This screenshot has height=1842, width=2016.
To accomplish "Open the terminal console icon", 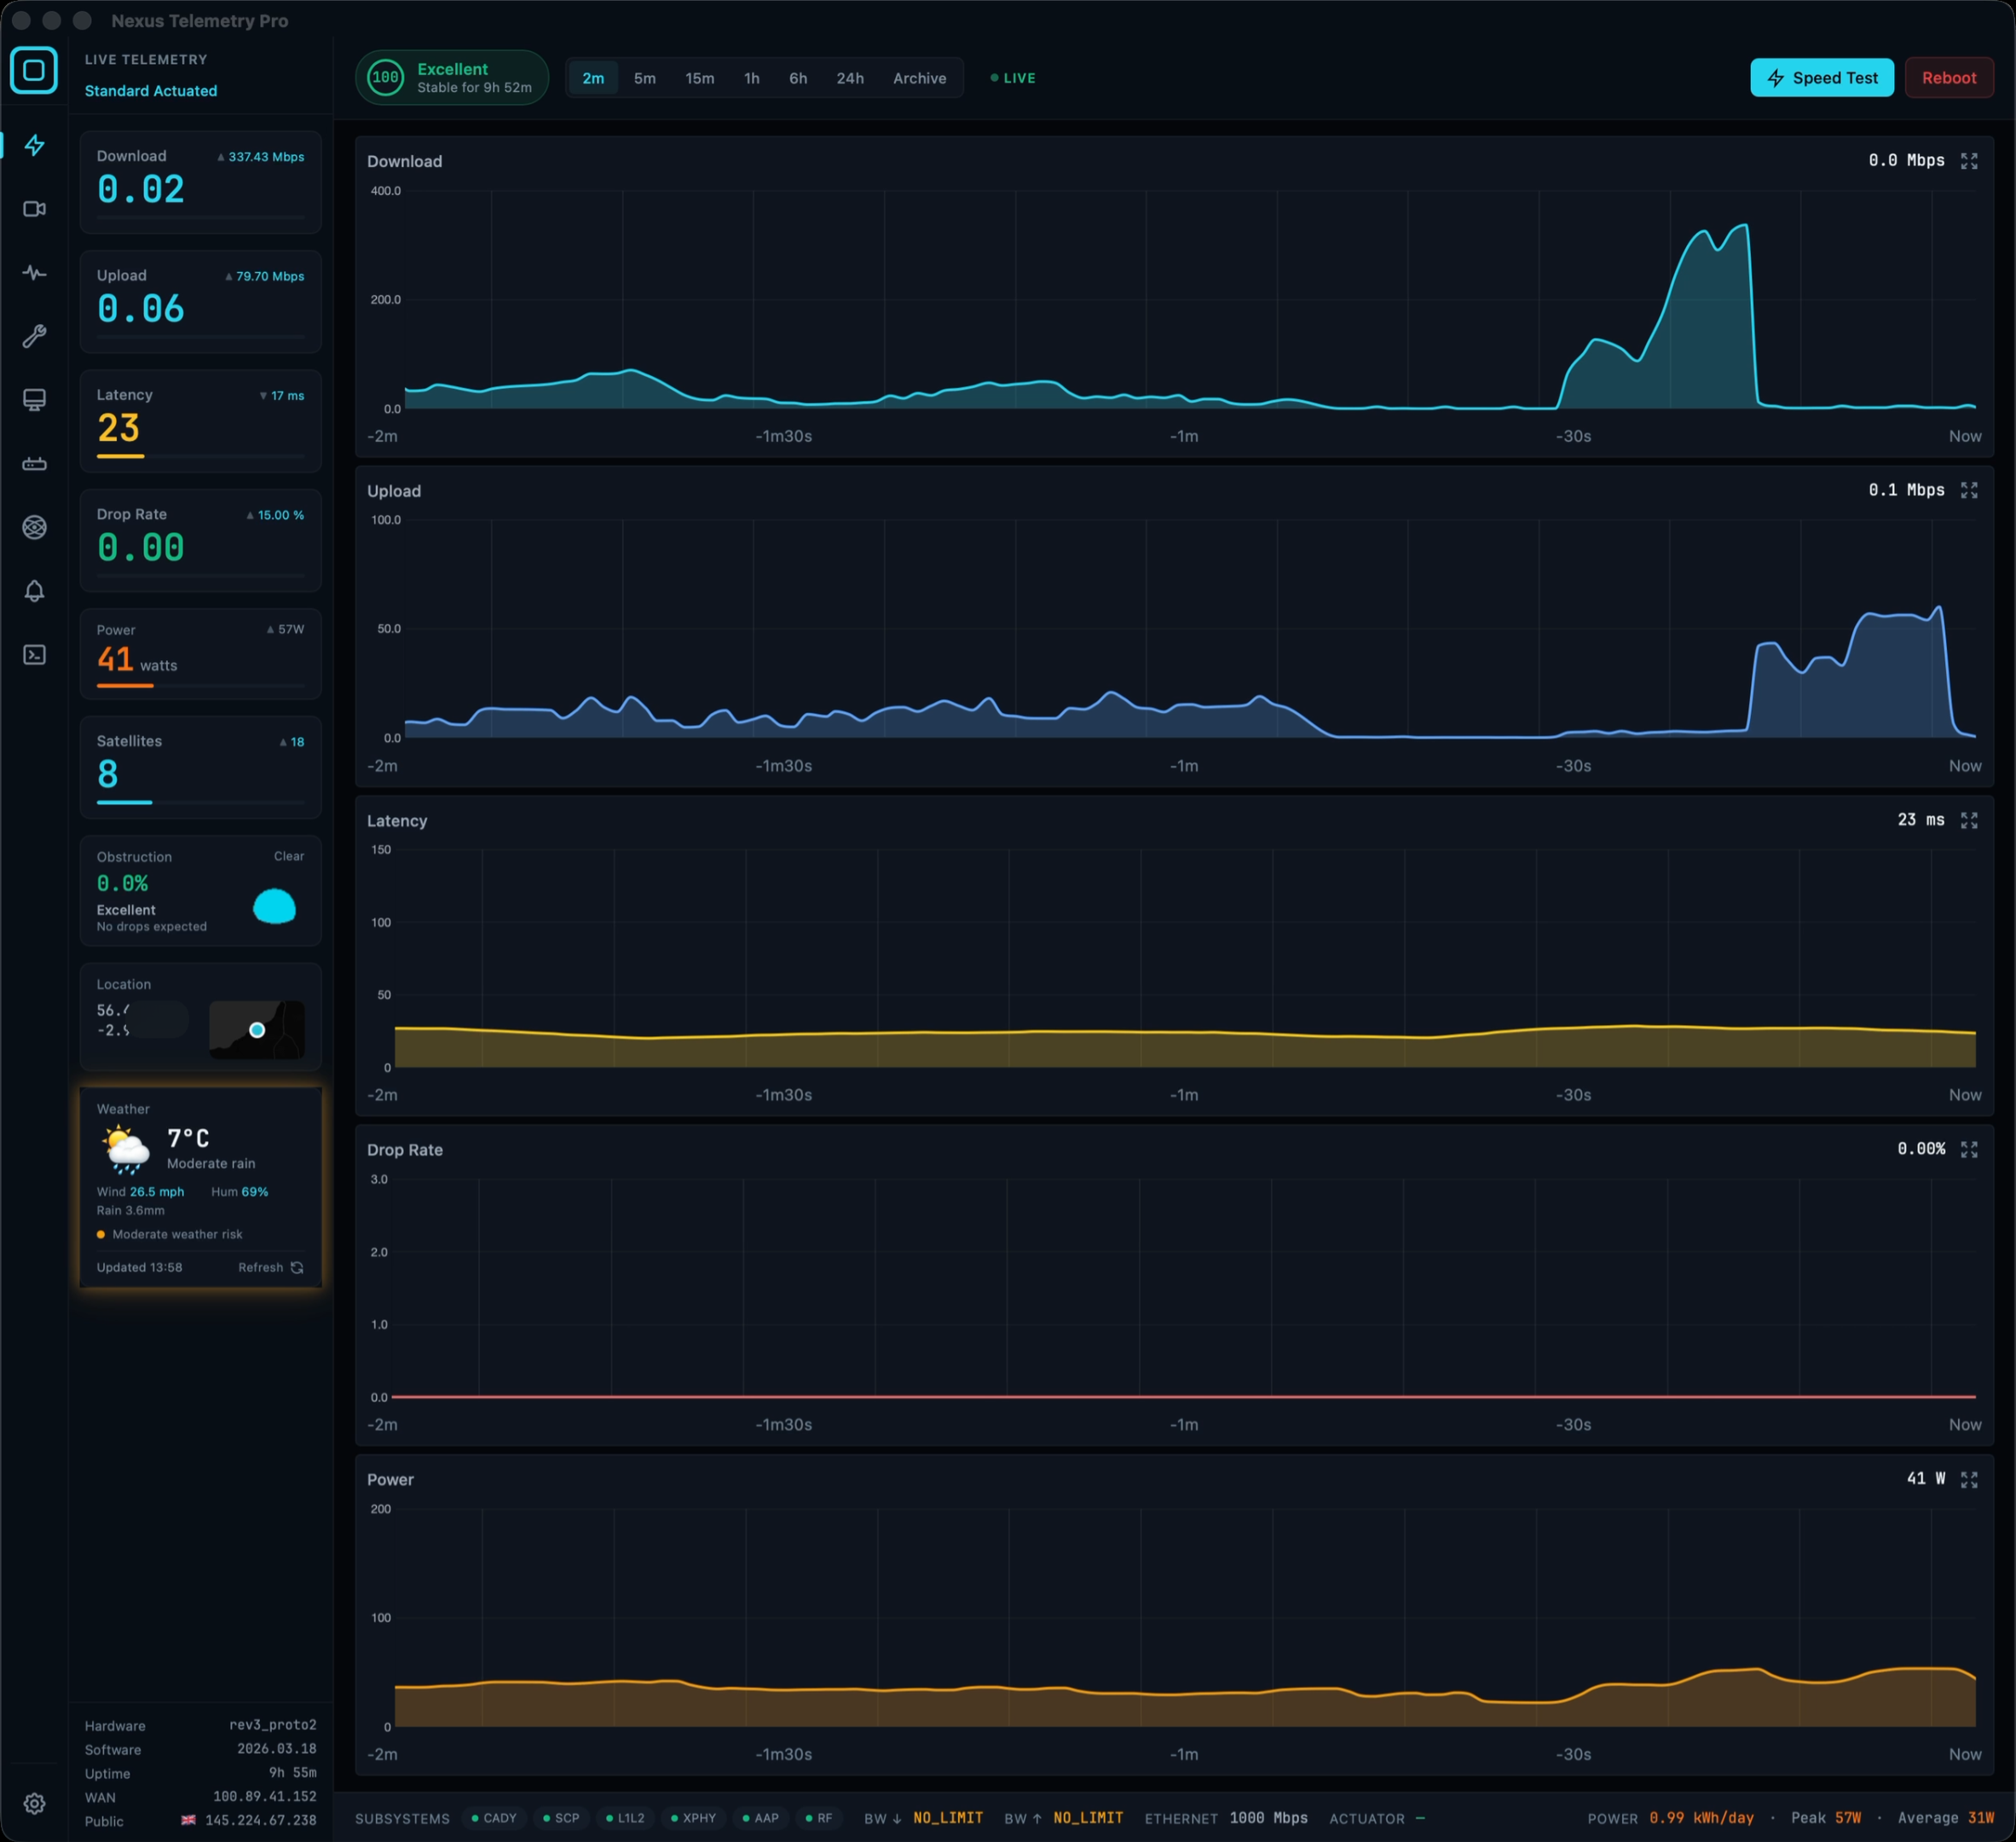I will coord(35,655).
